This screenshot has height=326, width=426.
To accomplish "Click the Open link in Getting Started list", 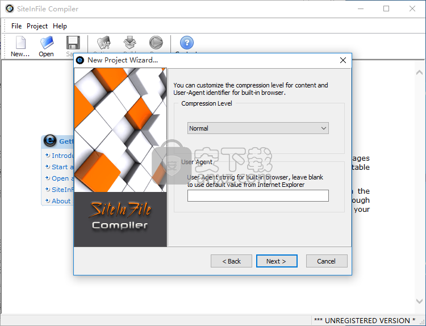I will pos(62,178).
